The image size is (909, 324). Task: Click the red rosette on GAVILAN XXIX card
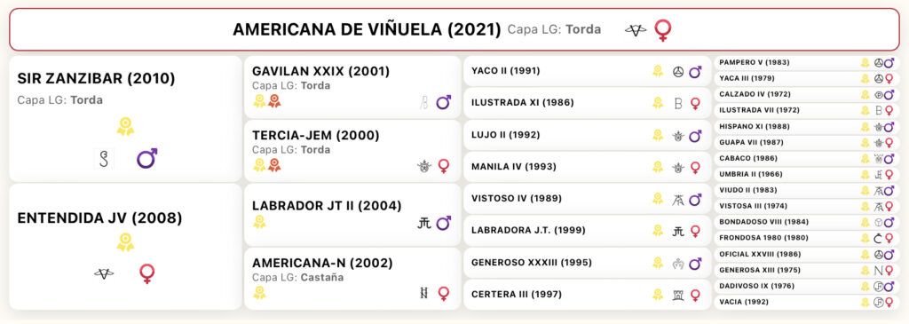click(274, 101)
